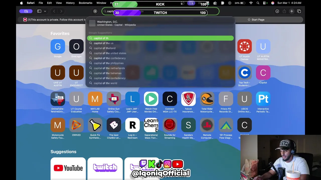Show Safari downloads
Screen dimensions: 321x180
coord(277,11)
